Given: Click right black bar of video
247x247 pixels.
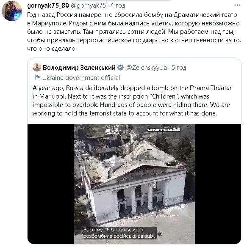Looking at the screenshot, I should click(218, 184).
